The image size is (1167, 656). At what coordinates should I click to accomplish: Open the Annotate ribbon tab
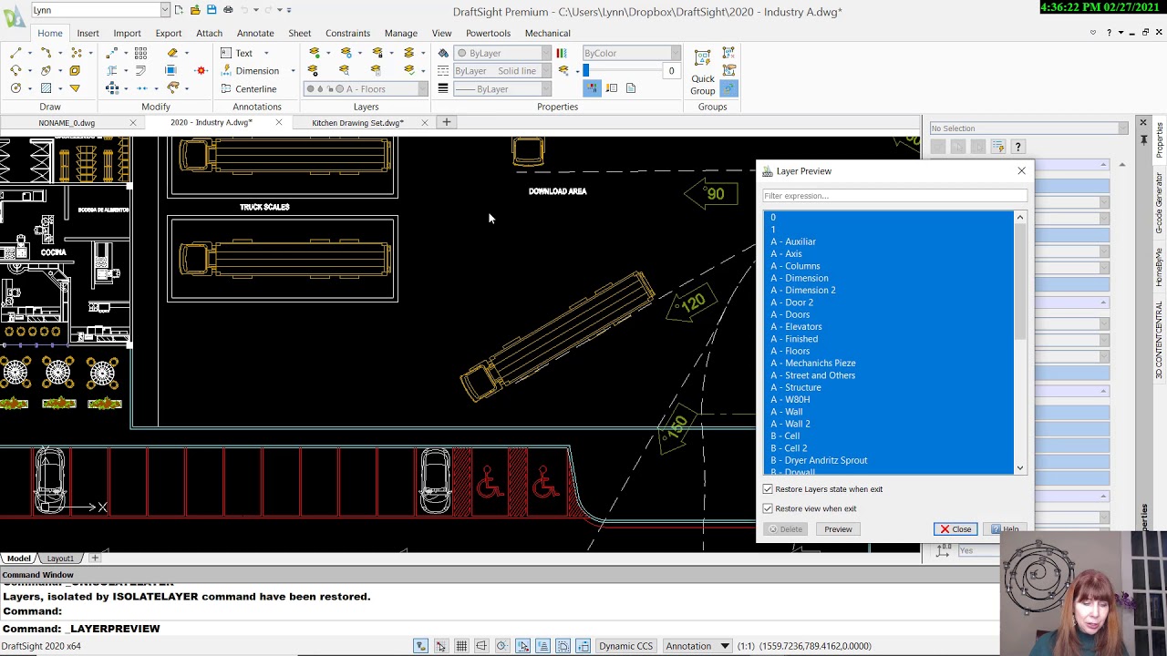coord(255,33)
